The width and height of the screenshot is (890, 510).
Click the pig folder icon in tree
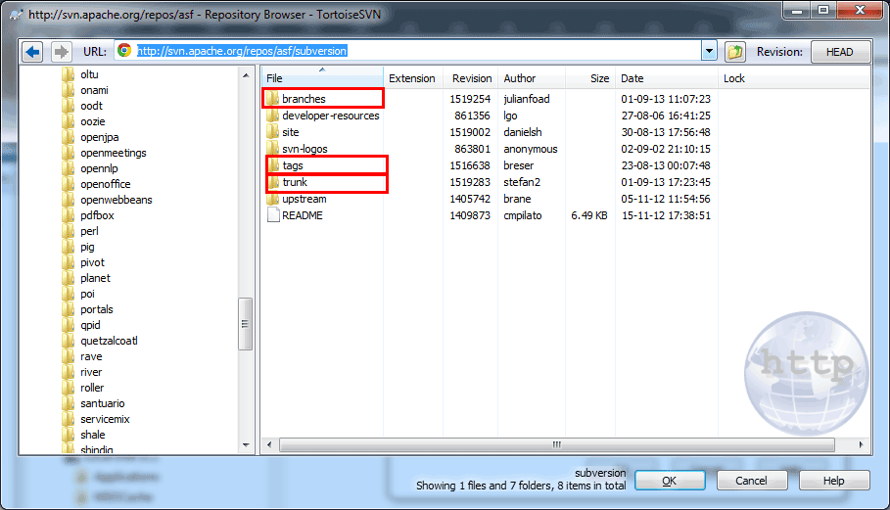tap(69, 247)
